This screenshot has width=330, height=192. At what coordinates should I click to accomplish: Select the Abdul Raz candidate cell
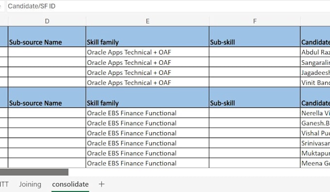(315, 52)
